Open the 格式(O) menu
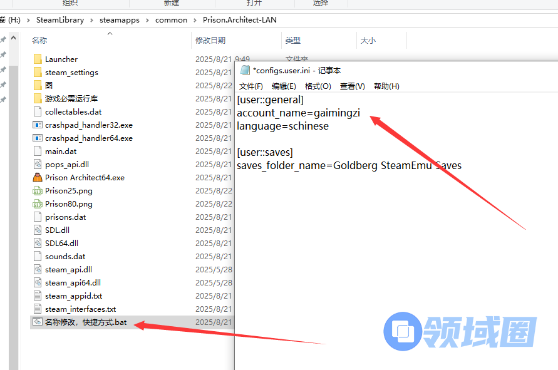This screenshot has height=370, width=558. 318,86
